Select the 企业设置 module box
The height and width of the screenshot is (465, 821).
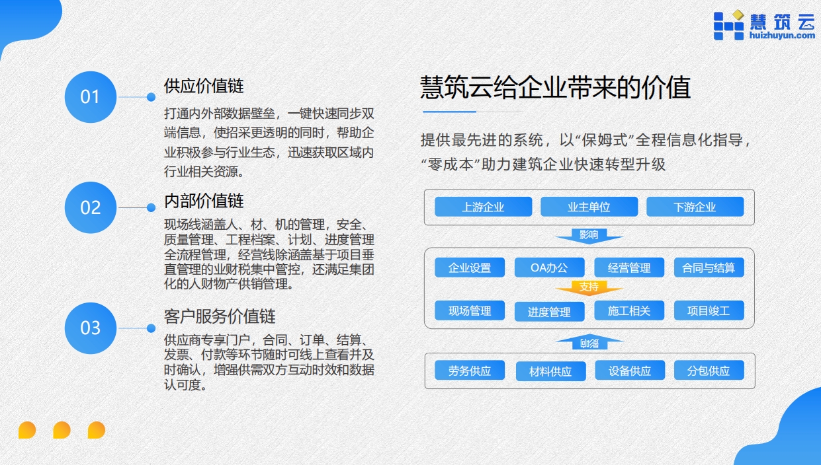[x=470, y=268]
